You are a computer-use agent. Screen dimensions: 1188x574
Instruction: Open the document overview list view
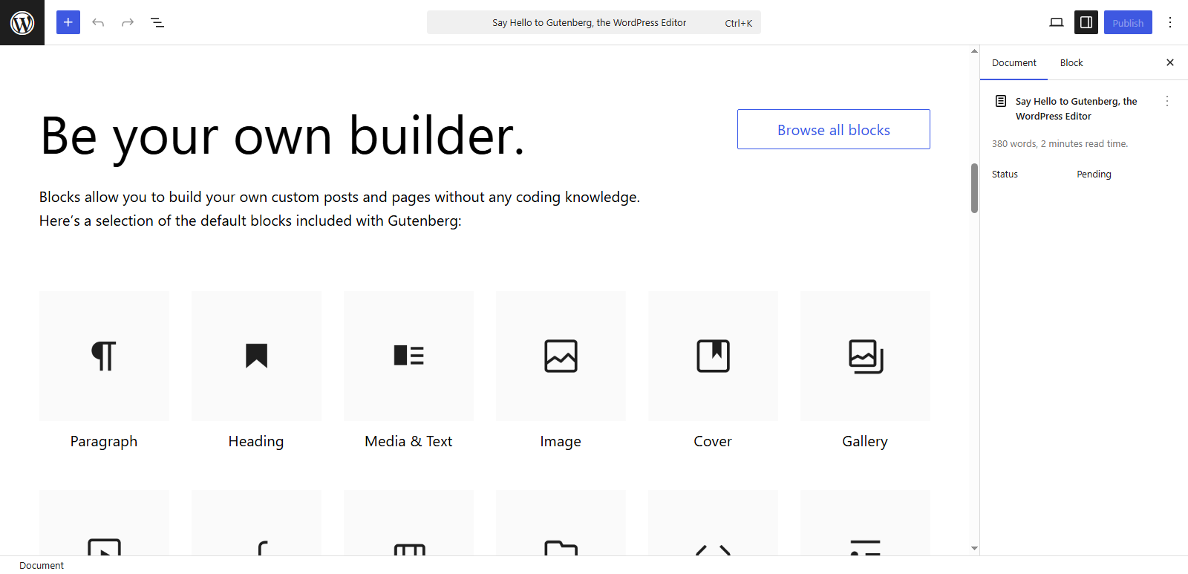pyautogui.click(x=157, y=22)
